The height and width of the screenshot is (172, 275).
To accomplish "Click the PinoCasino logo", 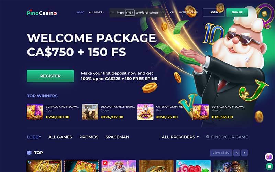I will [42, 13].
